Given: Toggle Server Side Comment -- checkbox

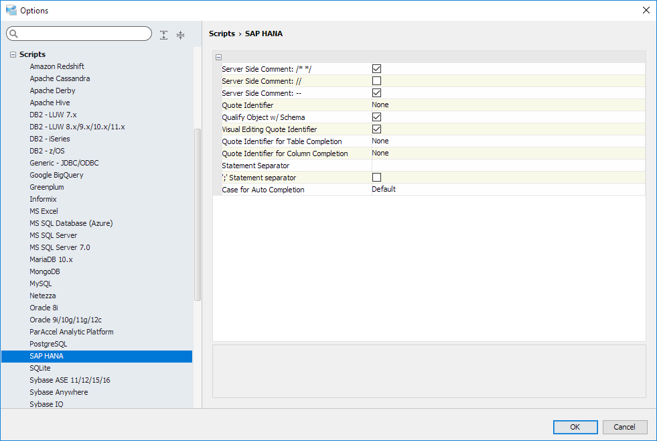Looking at the screenshot, I should coord(376,93).
